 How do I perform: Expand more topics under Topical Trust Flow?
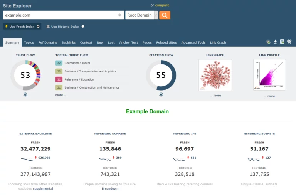tap(61, 95)
